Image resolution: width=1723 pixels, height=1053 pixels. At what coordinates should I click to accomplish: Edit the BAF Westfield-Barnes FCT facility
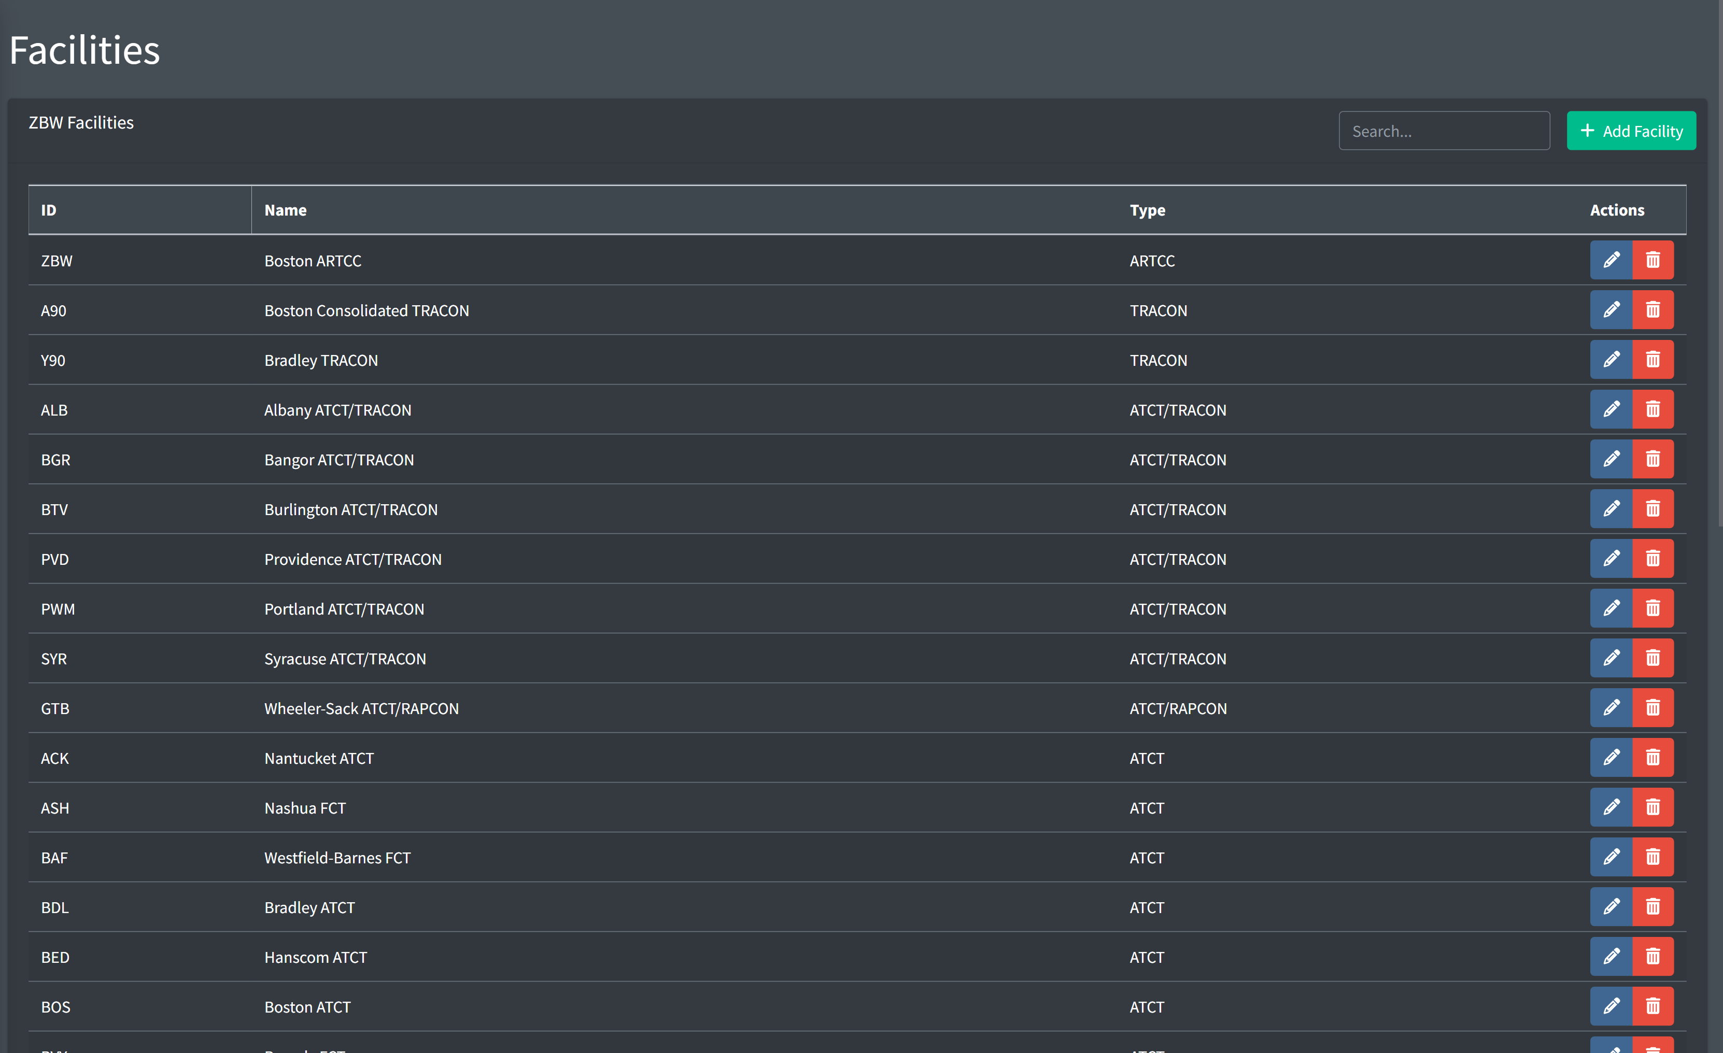coord(1611,857)
